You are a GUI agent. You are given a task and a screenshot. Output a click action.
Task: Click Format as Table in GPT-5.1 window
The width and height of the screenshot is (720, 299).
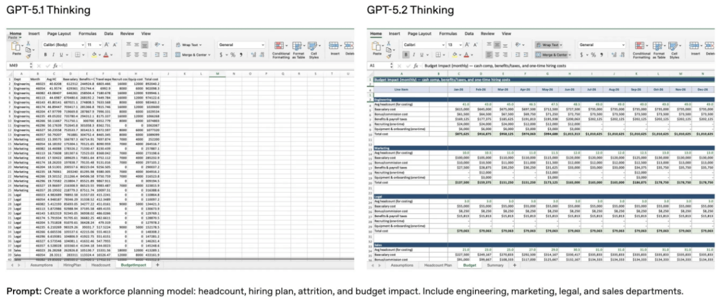click(298, 50)
